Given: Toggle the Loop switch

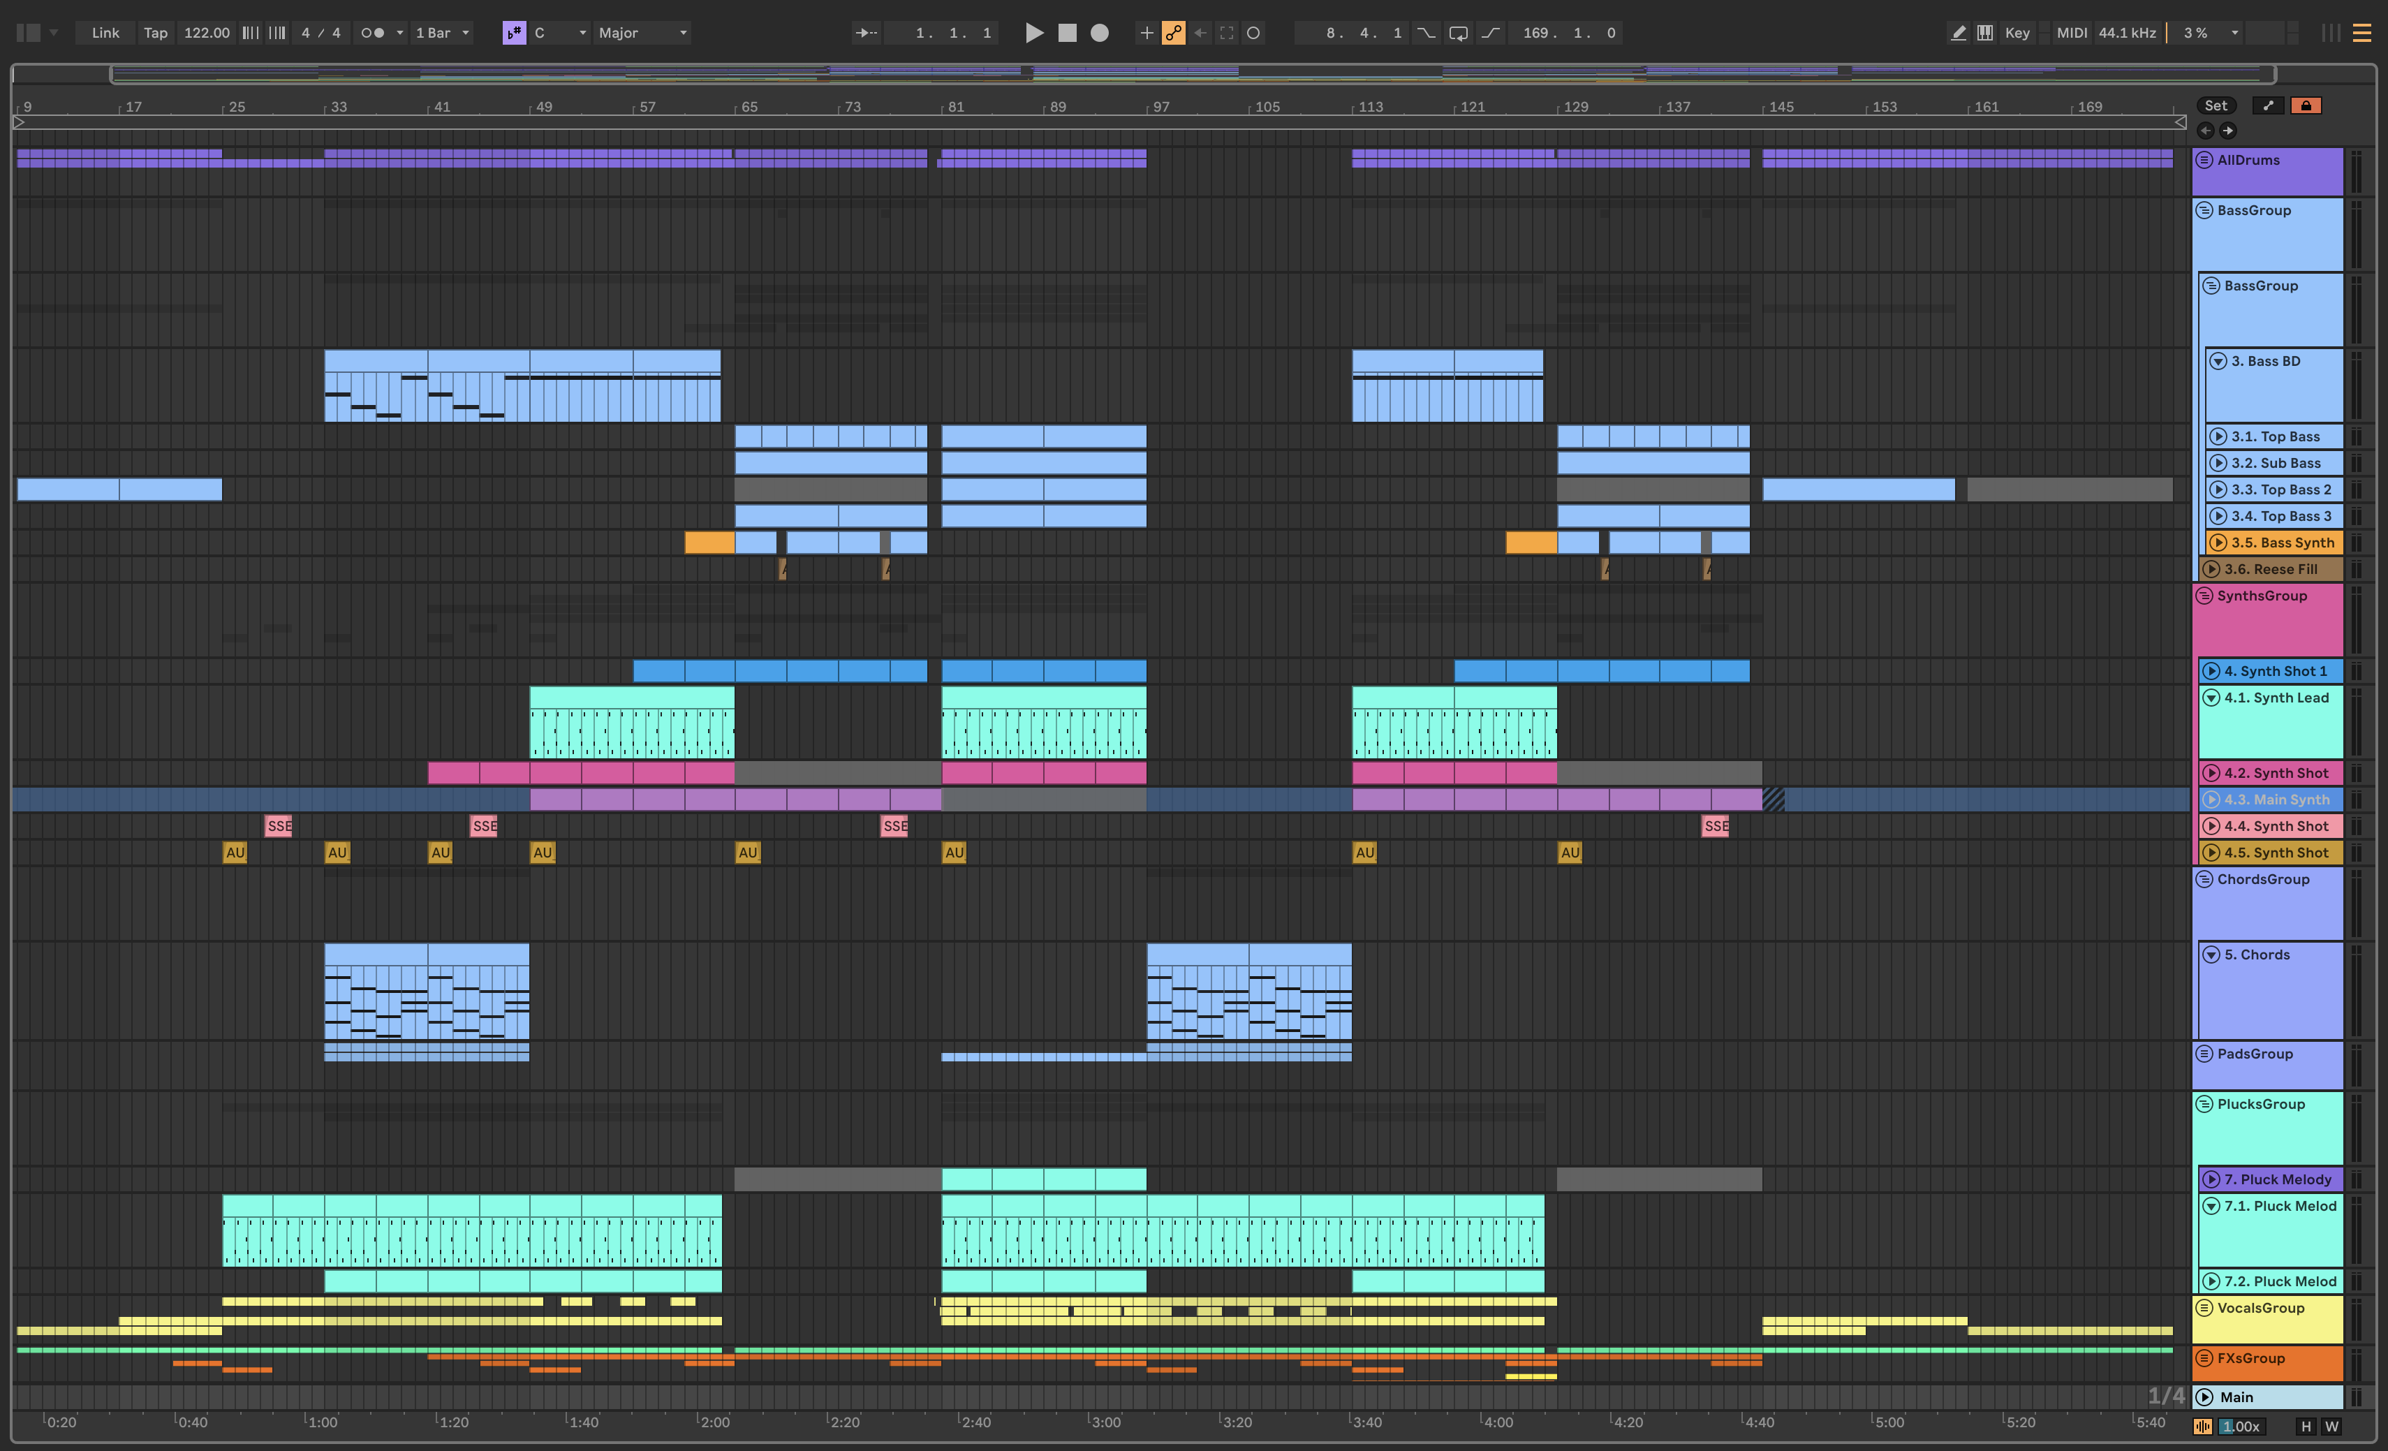Looking at the screenshot, I should 1458,33.
